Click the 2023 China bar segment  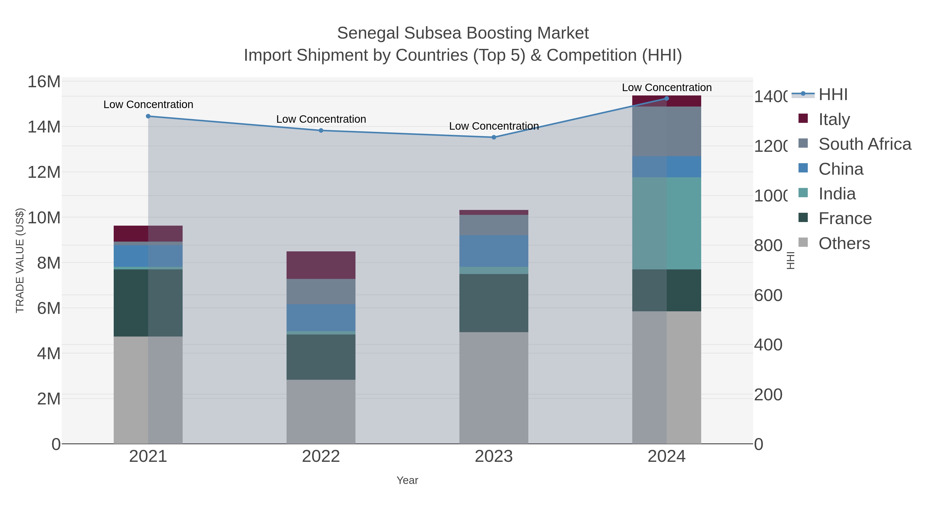coord(494,251)
